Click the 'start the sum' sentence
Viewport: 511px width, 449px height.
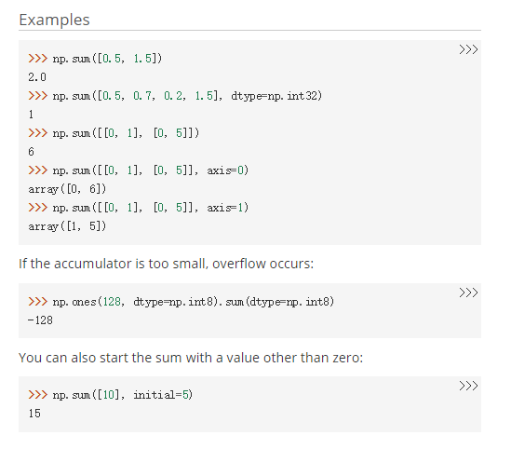191,358
